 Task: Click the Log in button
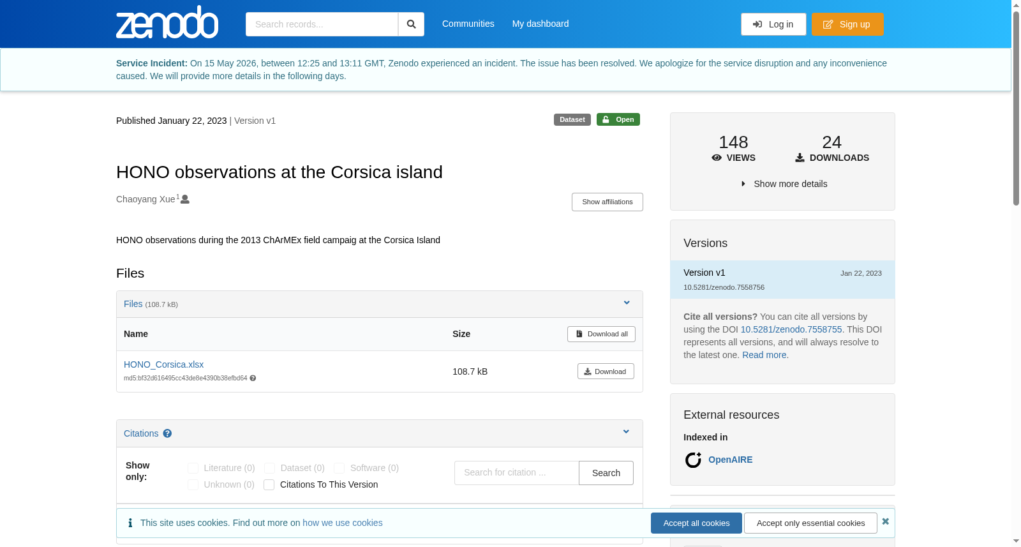tap(773, 24)
